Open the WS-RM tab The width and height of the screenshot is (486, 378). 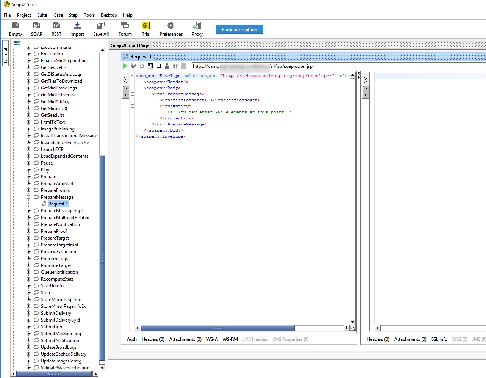[230, 339]
